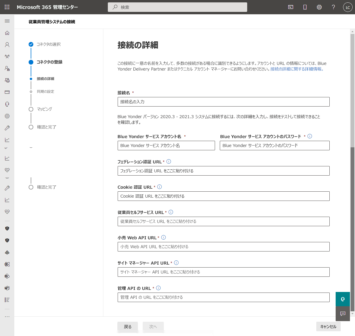Show info for 小売 Web API URL

[x=164, y=237]
